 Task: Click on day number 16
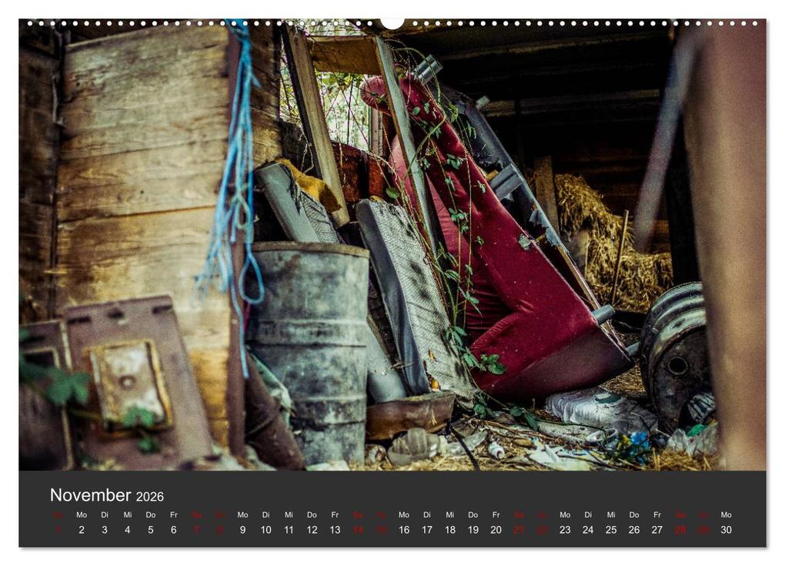tap(404, 530)
